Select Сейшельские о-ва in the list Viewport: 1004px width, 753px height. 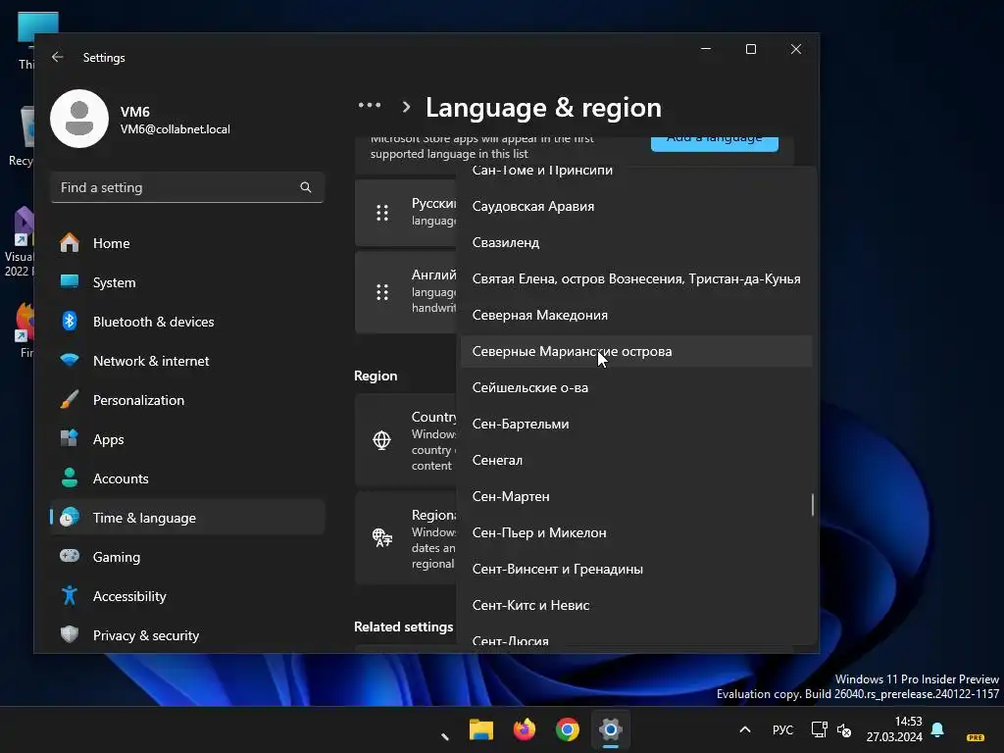tap(636, 387)
